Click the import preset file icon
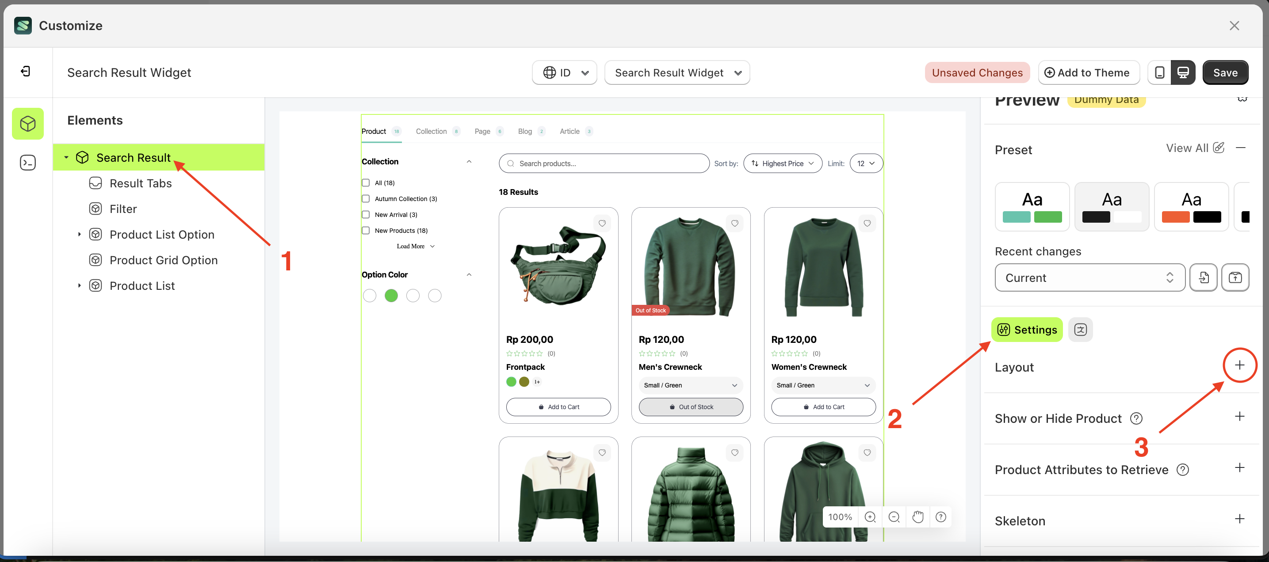Image resolution: width=1269 pixels, height=562 pixels. (1203, 277)
